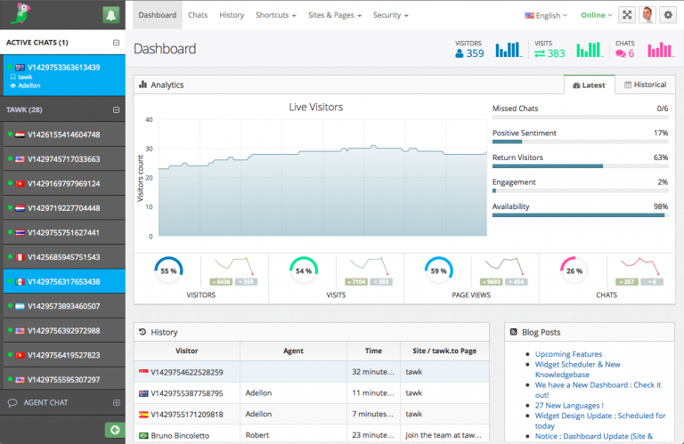
Task: Collapse the Active Chats section
Action: [x=116, y=43]
